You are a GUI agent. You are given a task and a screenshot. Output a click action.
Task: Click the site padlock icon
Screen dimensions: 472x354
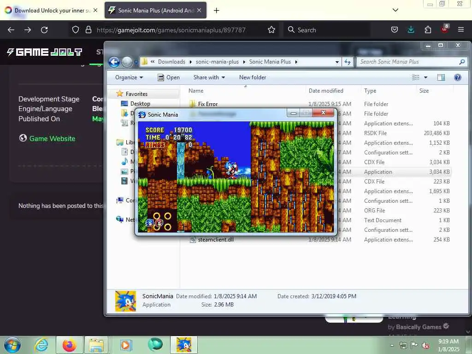(88, 30)
